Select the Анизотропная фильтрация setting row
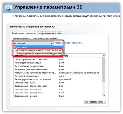The image size is (123, 114). click(x=58, y=63)
